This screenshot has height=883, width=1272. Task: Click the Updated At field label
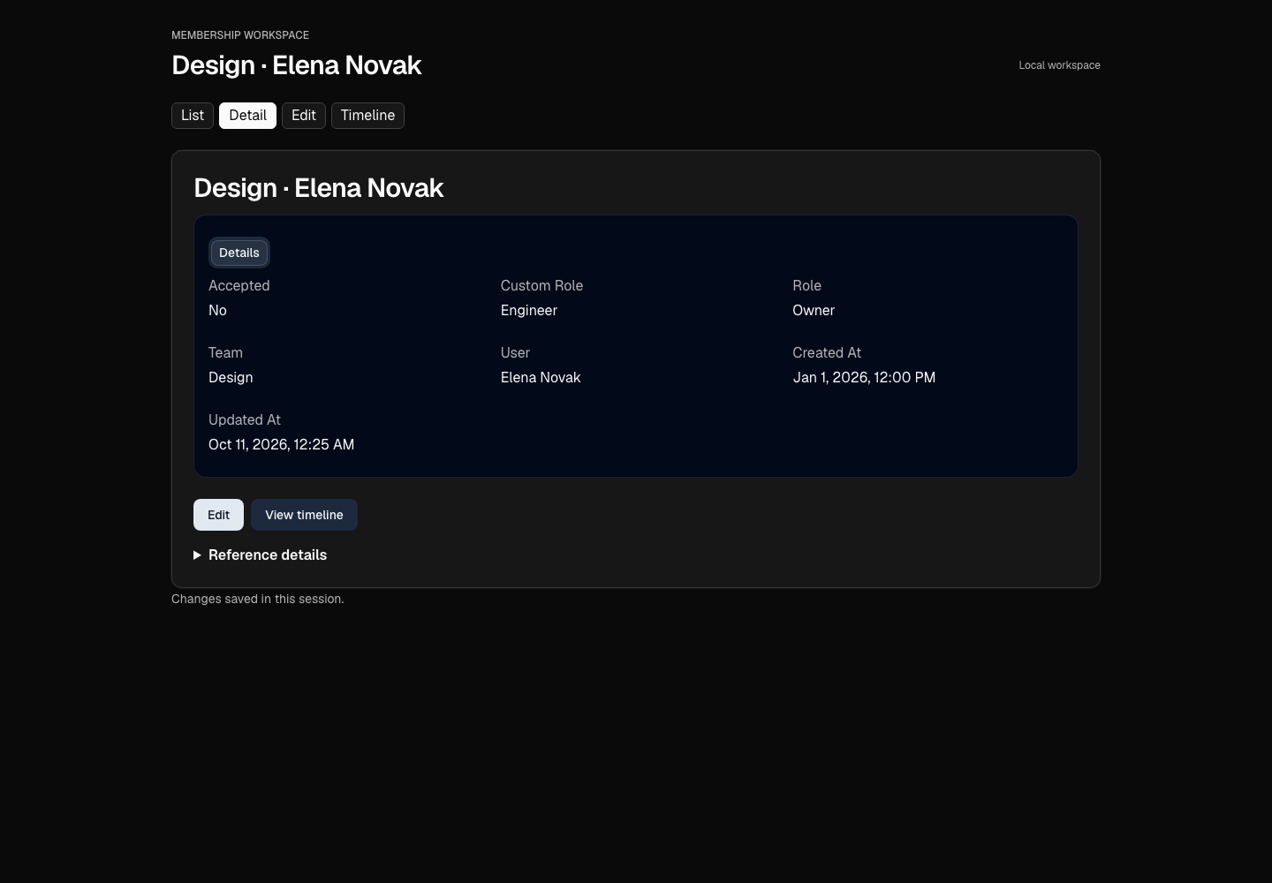pyautogui.click(x=245, y=420)
